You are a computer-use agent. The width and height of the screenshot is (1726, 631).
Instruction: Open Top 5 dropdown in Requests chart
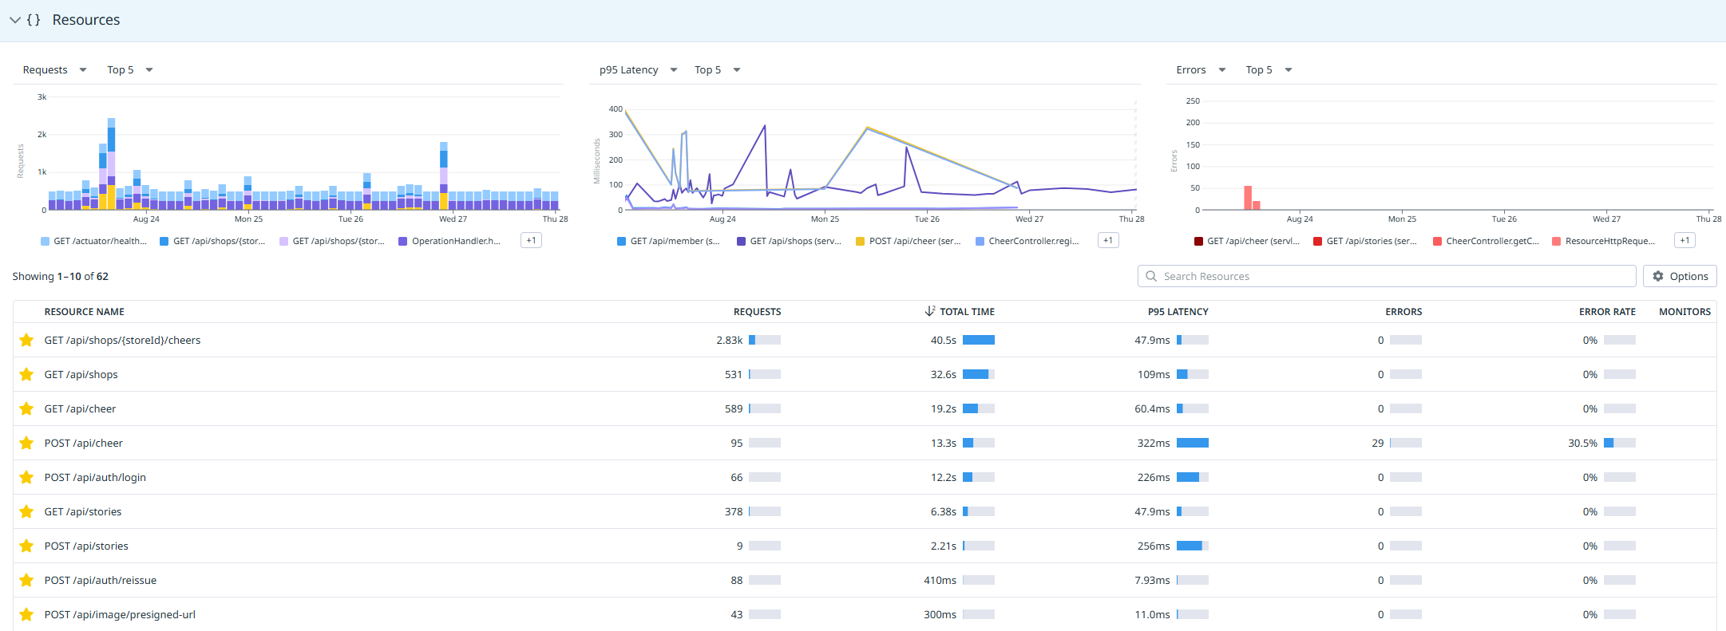click(x=130, y=70)
